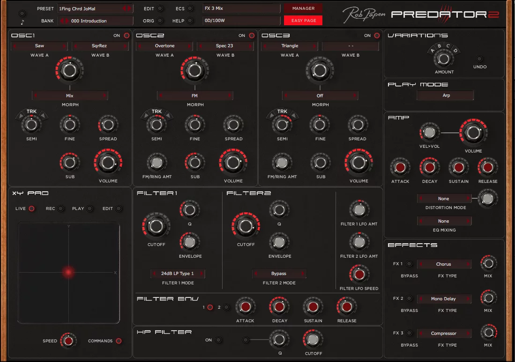
Task: Open Filter 2 Mode Bypass dropdown
Action: [279, 274]
